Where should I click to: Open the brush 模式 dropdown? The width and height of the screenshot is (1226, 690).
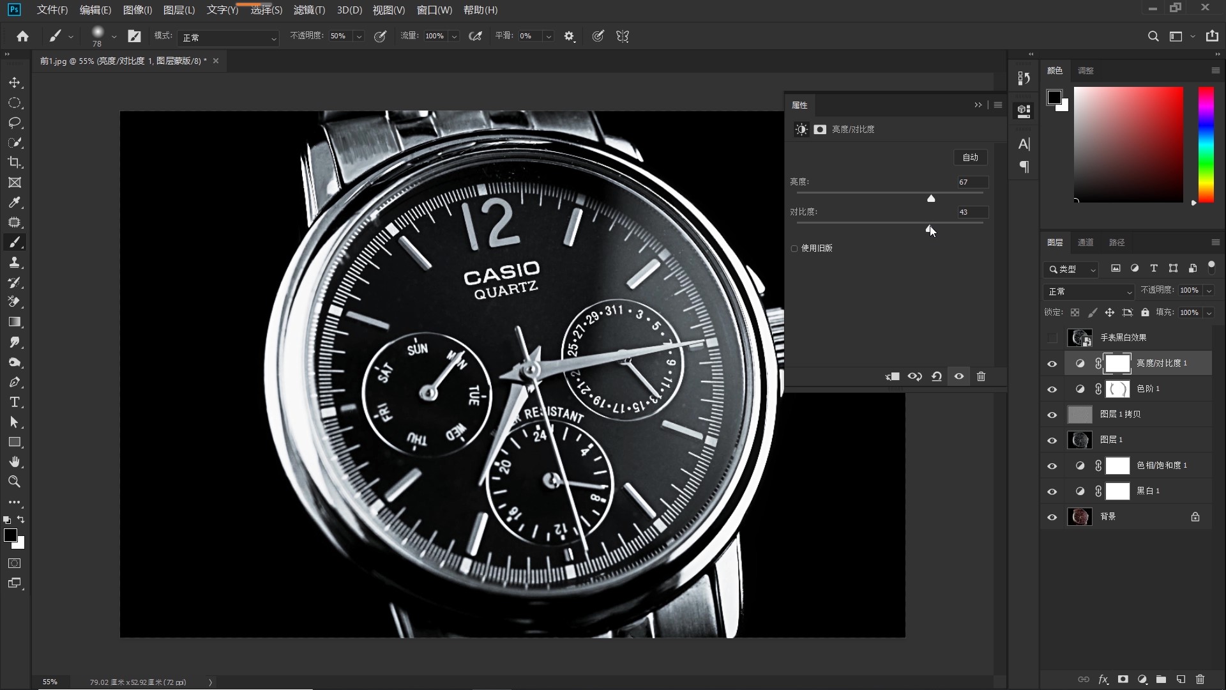[228, 38]
